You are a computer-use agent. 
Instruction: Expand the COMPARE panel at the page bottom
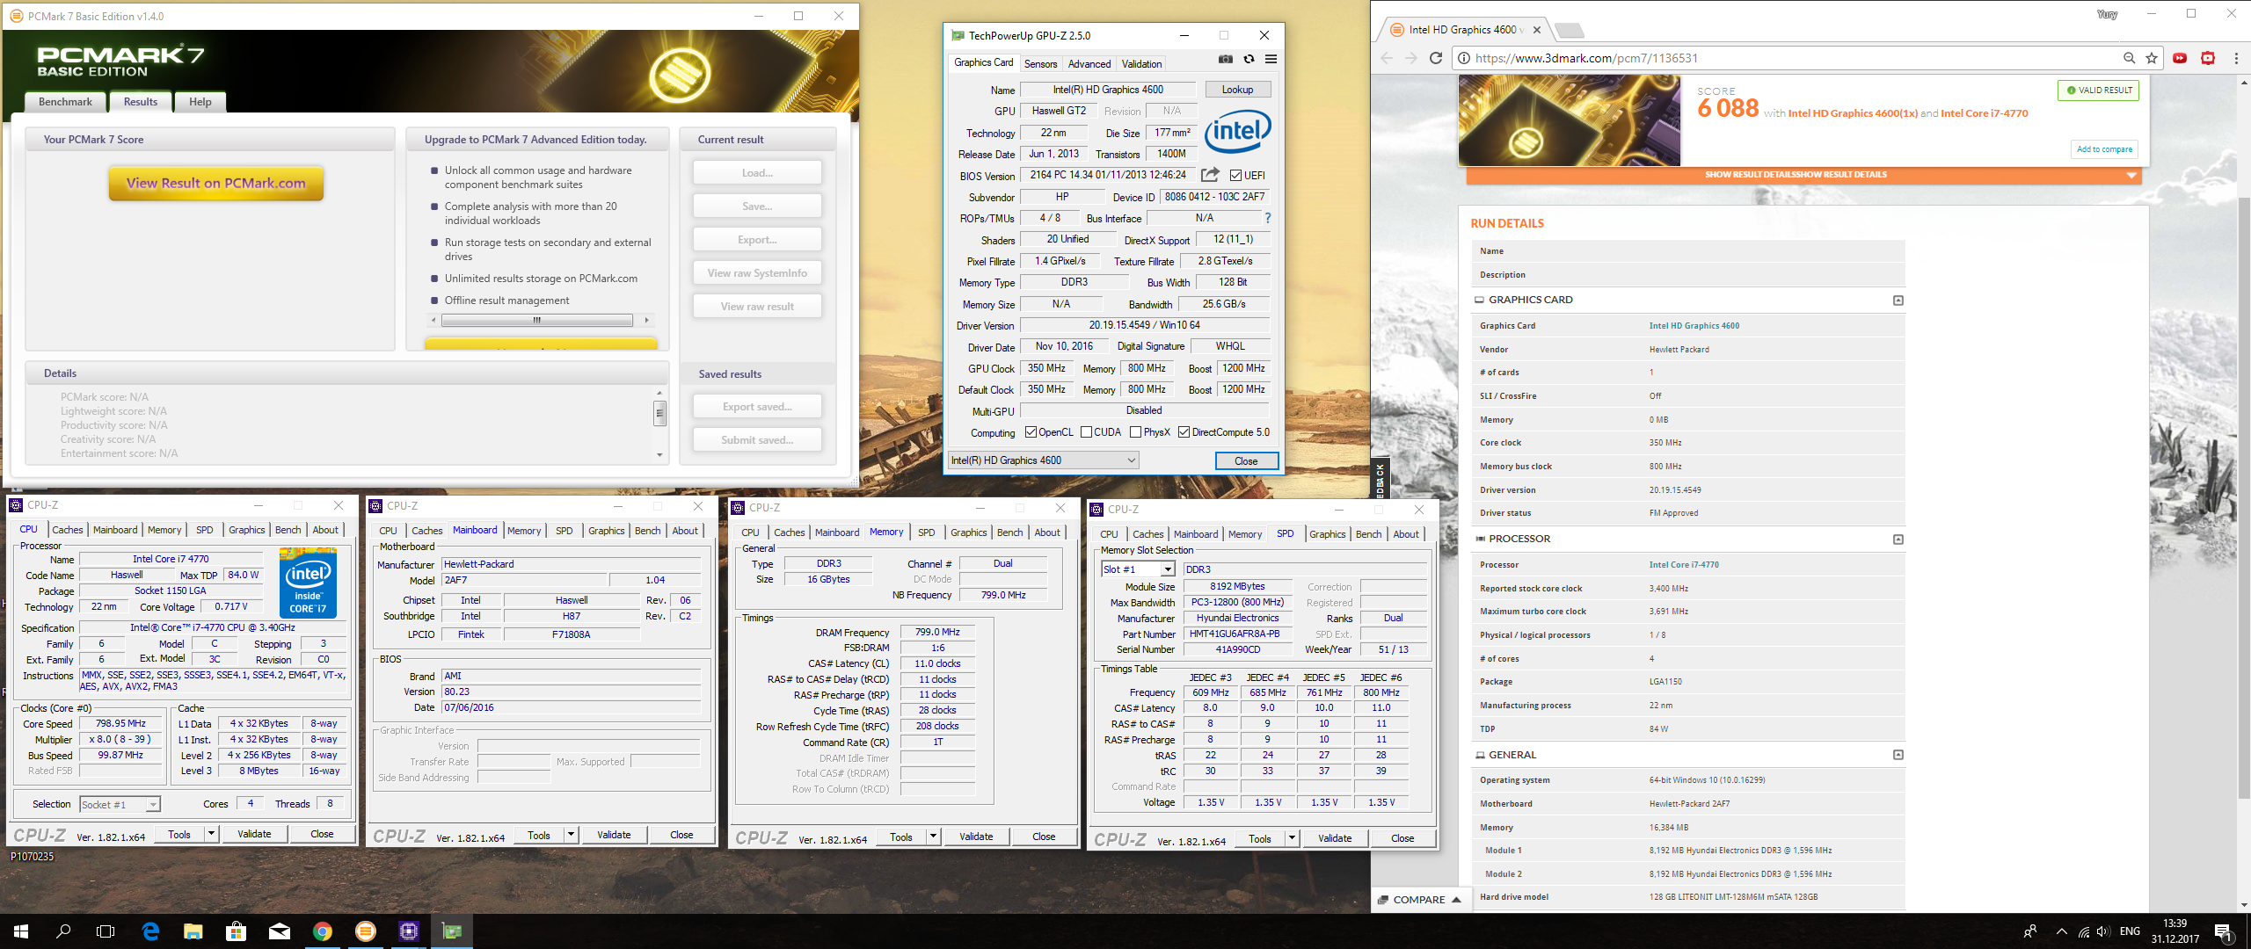[x=1419, y=900]
